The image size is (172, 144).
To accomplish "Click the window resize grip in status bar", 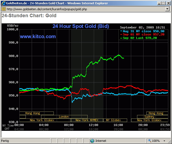I will click(x=170, y=141).
